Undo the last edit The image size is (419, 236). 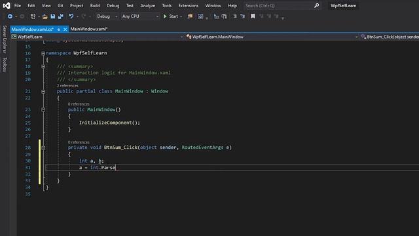71,16
